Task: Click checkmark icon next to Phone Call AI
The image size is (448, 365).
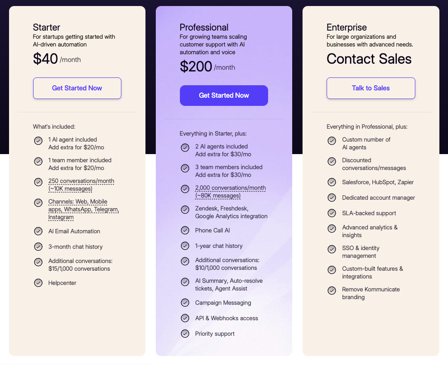Action: pos(185,230)
